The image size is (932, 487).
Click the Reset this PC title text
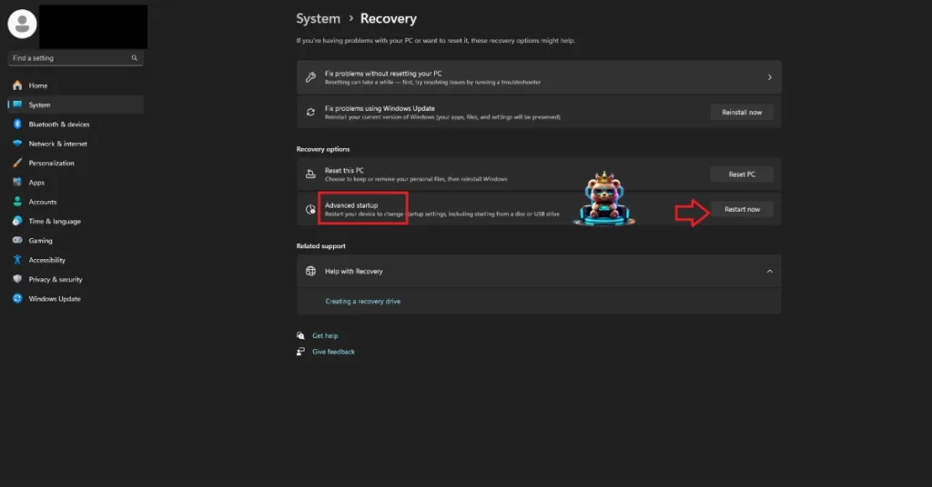tap(344, 170)
